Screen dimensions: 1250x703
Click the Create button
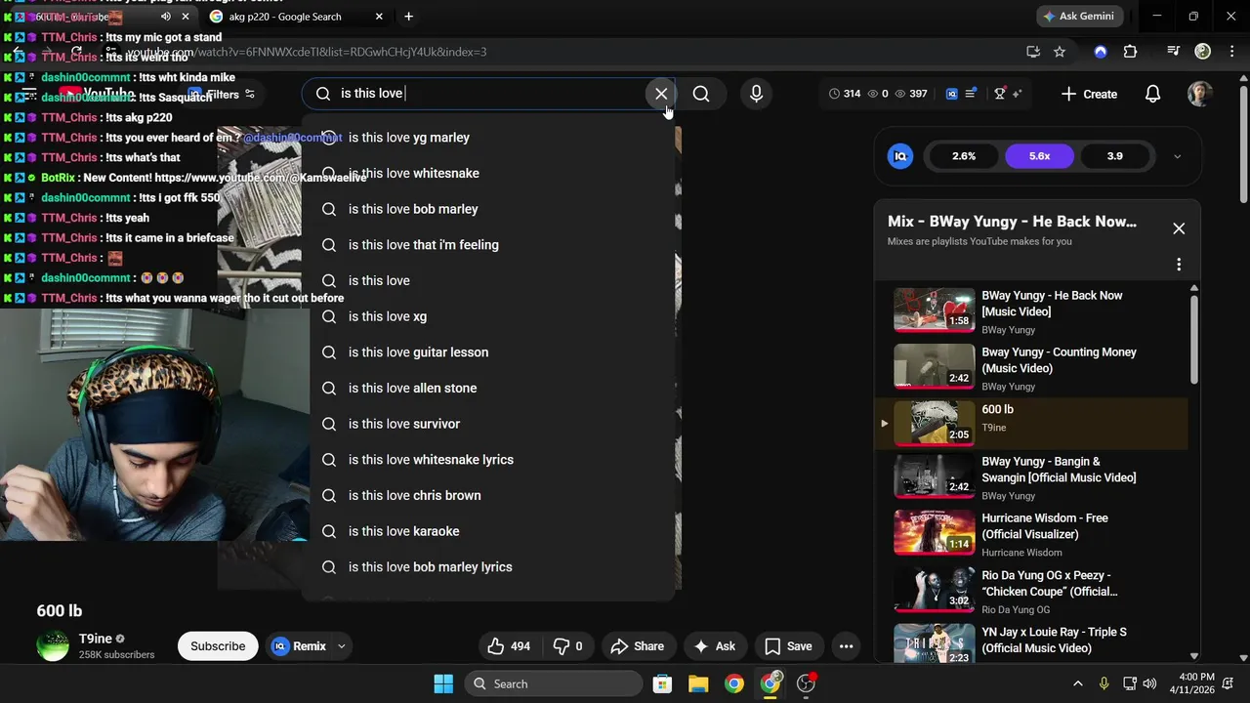click(1089, 94)
